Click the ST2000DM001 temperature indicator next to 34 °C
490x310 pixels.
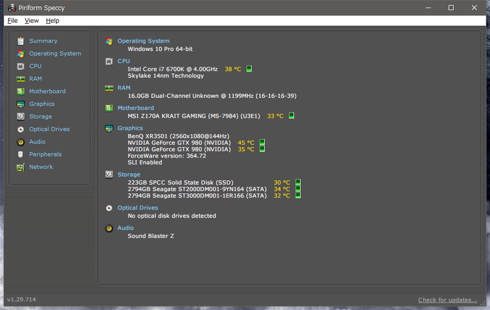click(x=298, y=189)
